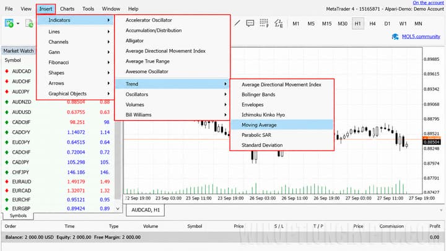Image resolution: width=446 pixels, height=251 pixels.
Task: Switch to D1 timeframe
Action: click(387, 24)
